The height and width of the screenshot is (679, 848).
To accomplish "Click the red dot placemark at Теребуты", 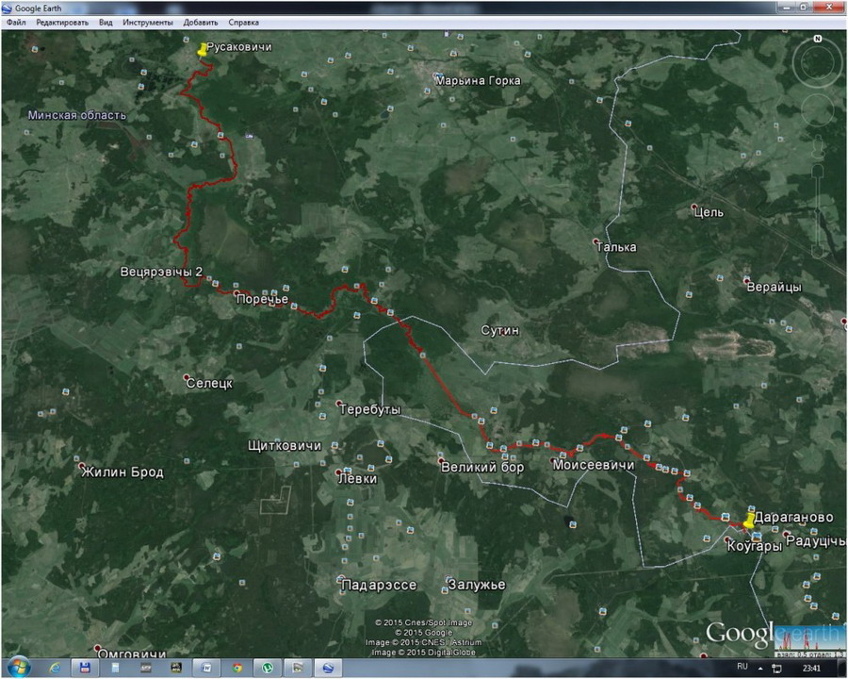I will [x=339, y=405].
